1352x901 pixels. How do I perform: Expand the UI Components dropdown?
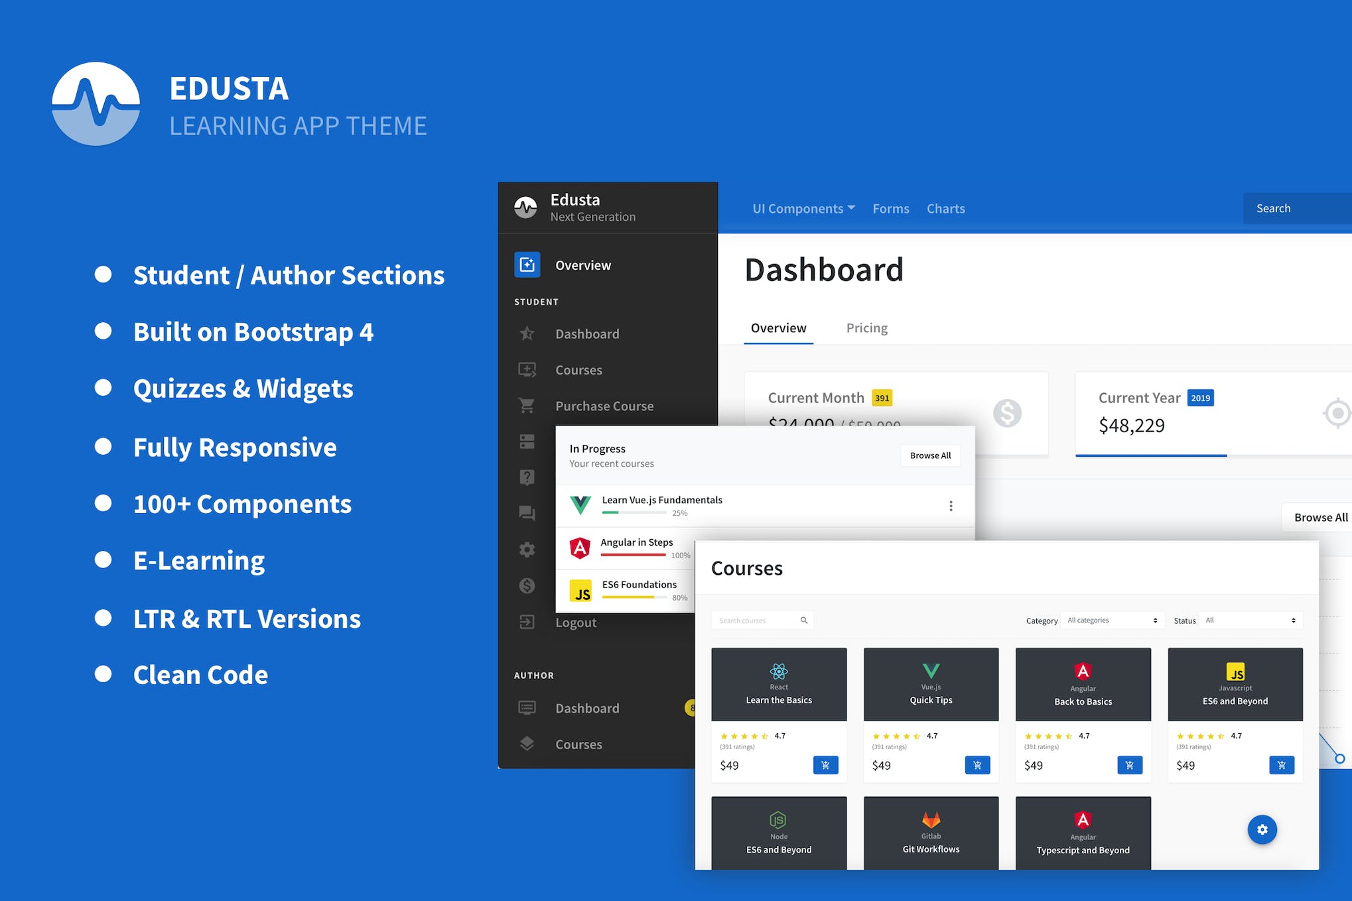click(x=803, y=209)
